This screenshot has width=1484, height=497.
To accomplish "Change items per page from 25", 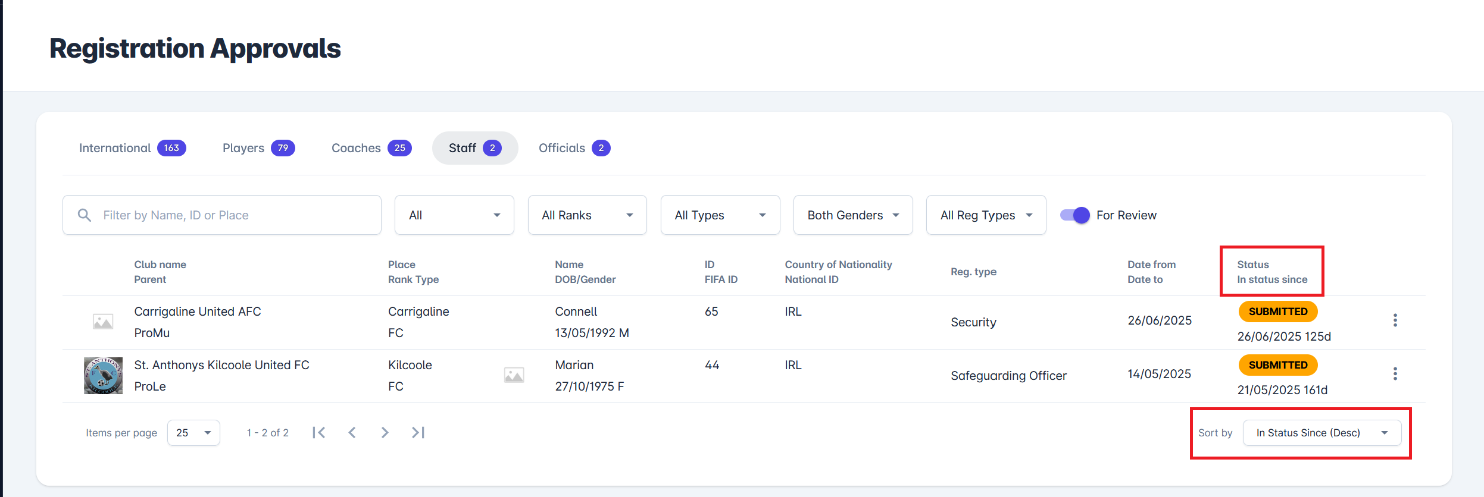I will click(x=193, y=433).
